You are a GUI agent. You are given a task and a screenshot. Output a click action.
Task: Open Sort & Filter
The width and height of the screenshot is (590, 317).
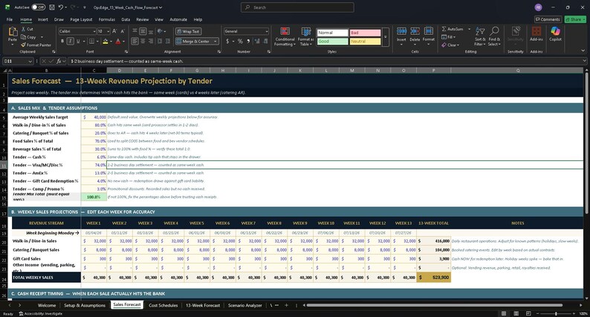(x=480, y=36)
